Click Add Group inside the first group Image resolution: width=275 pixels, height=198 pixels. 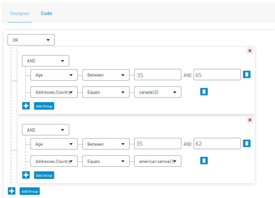44,106
